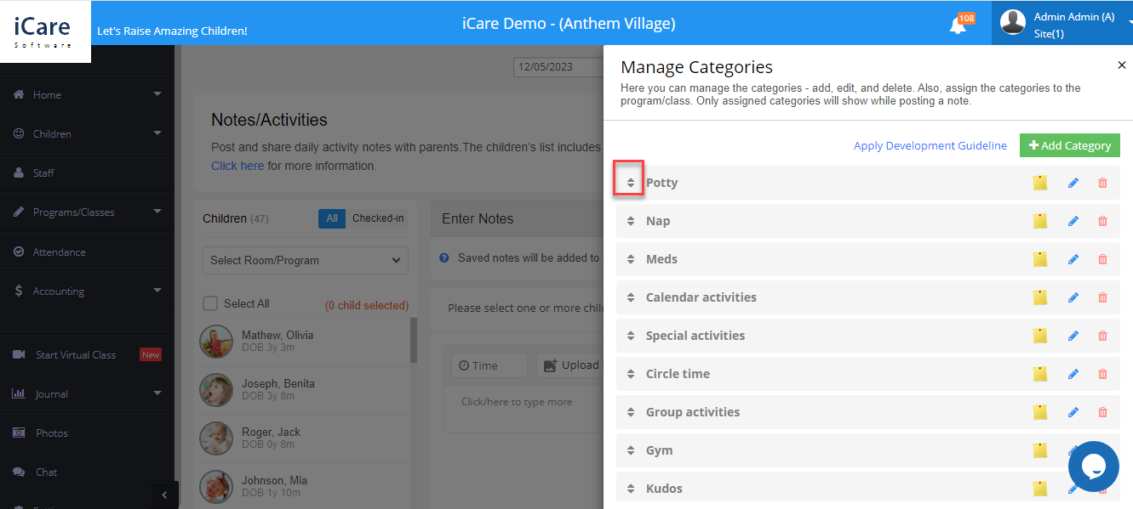The height and width of the screenshot is (509, 1133).
Task: Click the Upload button in notes
Action: point(569,365)
